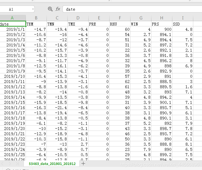Click RHU value 57
This screenshot has width=202, height=170.
[120, 76]
